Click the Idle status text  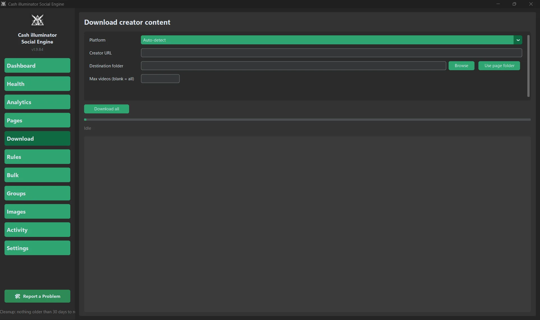click(87, 128)
